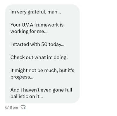The image size is (117, 116).
Task: Click the word "grateful" in the first line
Action: click(x=36, y=12)
